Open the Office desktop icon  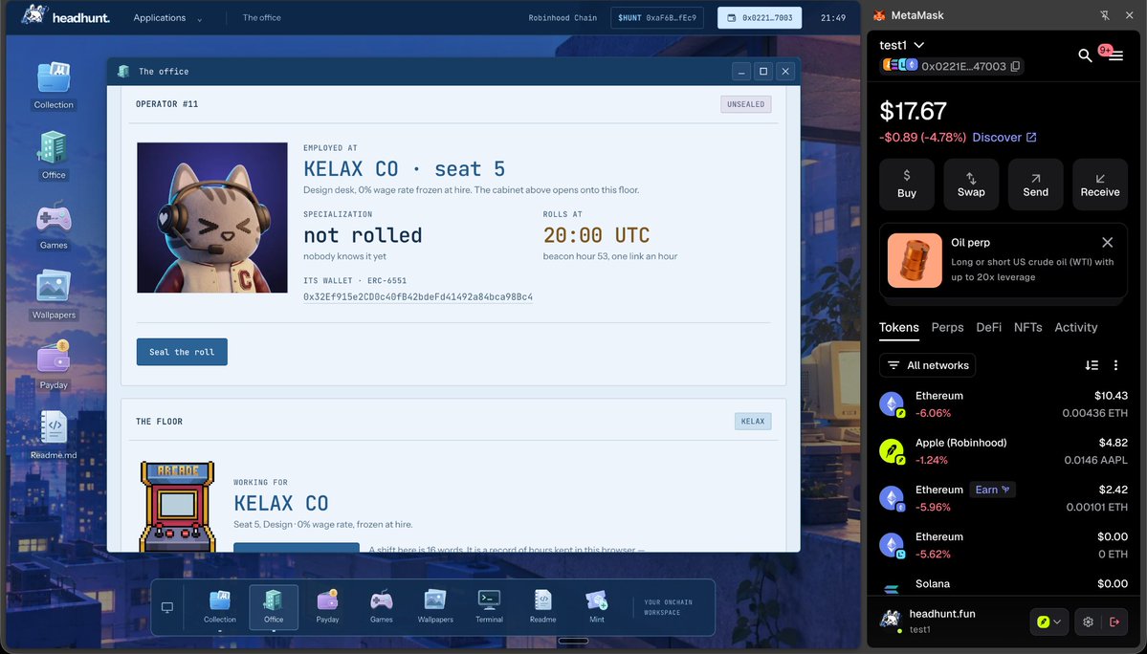54,156
